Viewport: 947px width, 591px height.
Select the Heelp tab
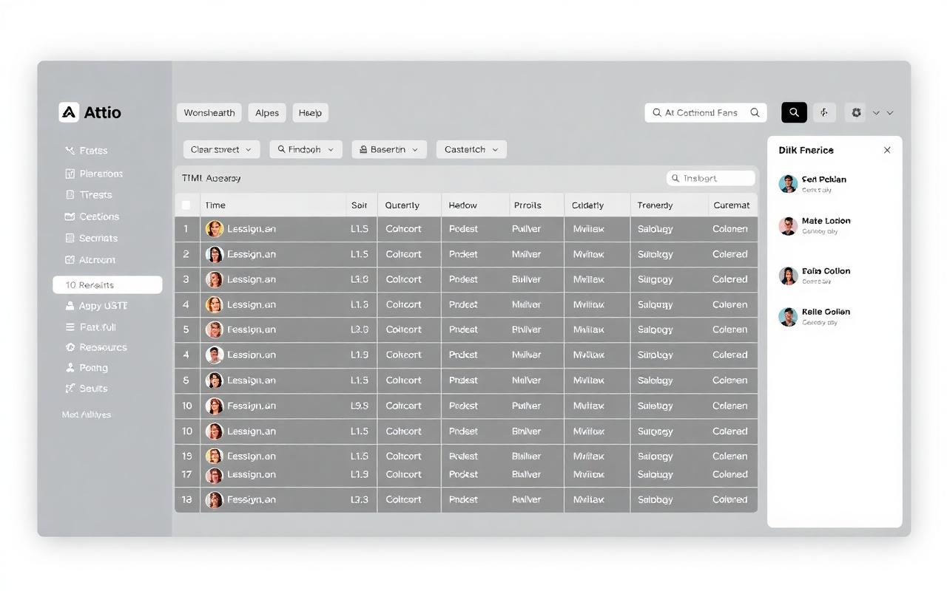310,113
